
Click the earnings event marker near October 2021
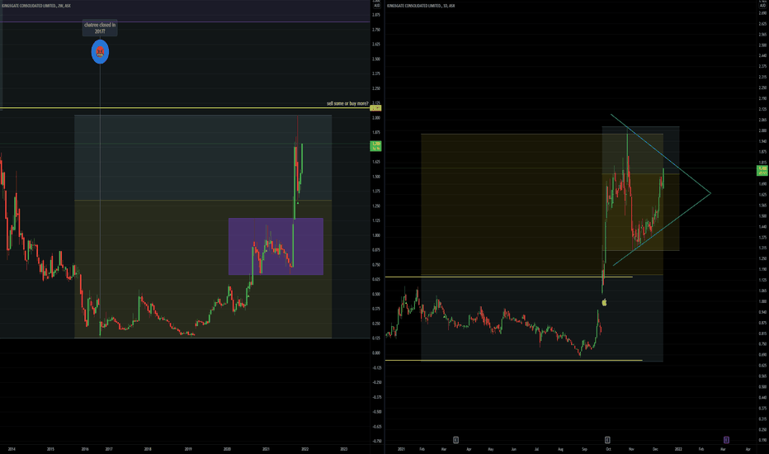[x=607, y=440]
